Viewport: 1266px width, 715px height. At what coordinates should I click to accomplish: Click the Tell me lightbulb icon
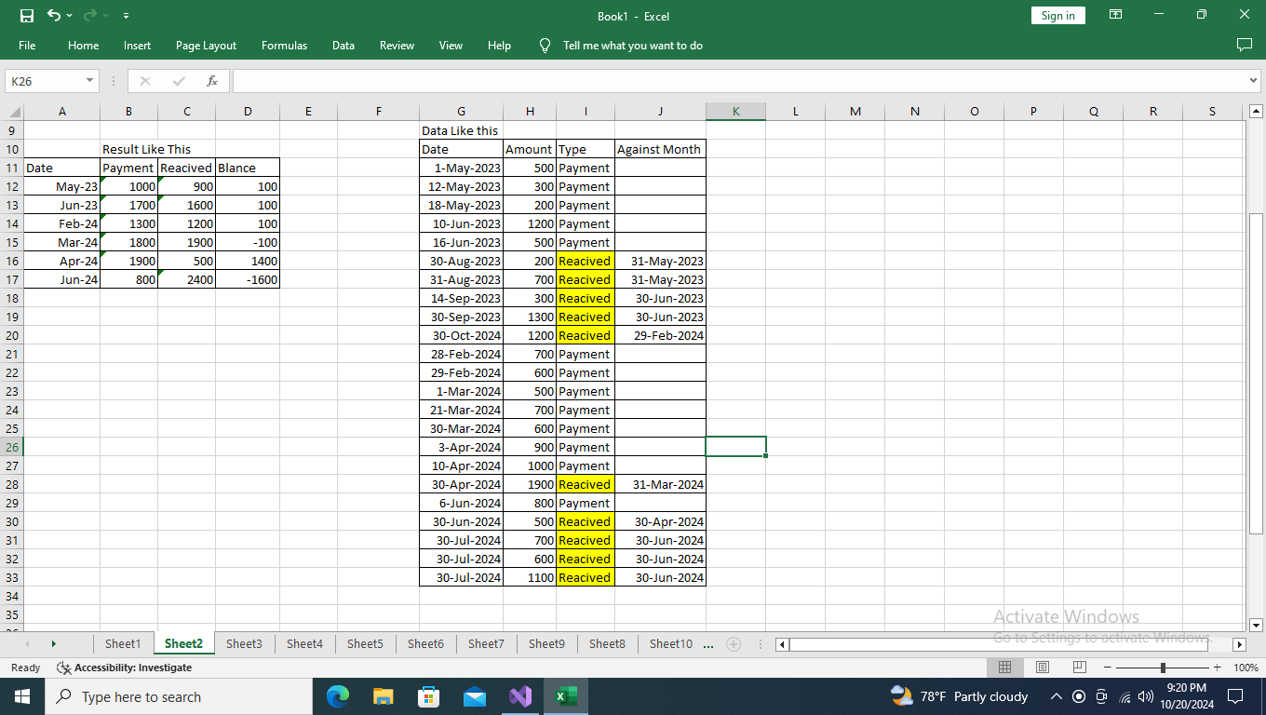click(545, 45)
